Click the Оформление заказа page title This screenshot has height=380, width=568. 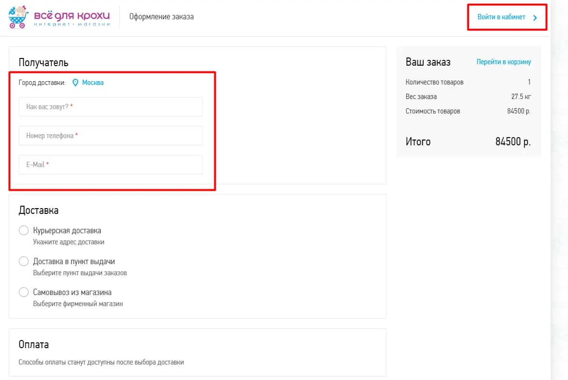[161, 17]
